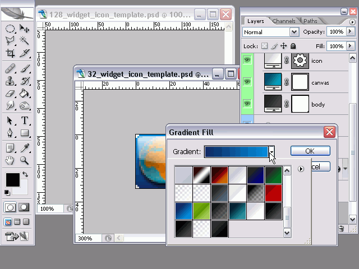Open Adobe Online via feather logo

pos(17,13)
